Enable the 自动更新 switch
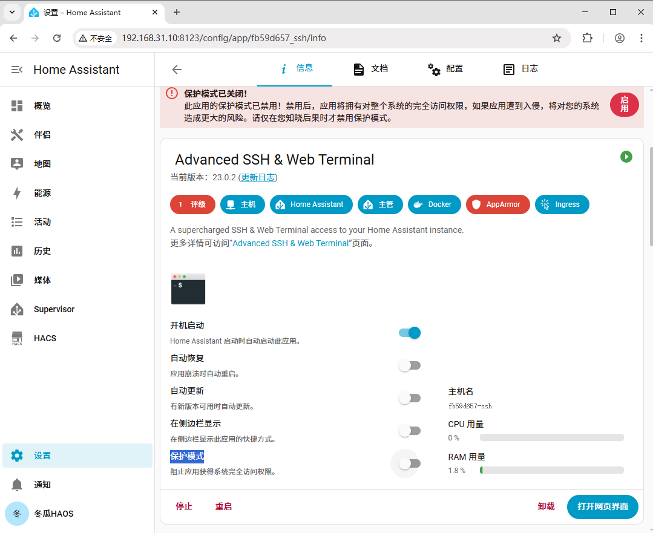The image size is (653, 533). click(410, 398)
